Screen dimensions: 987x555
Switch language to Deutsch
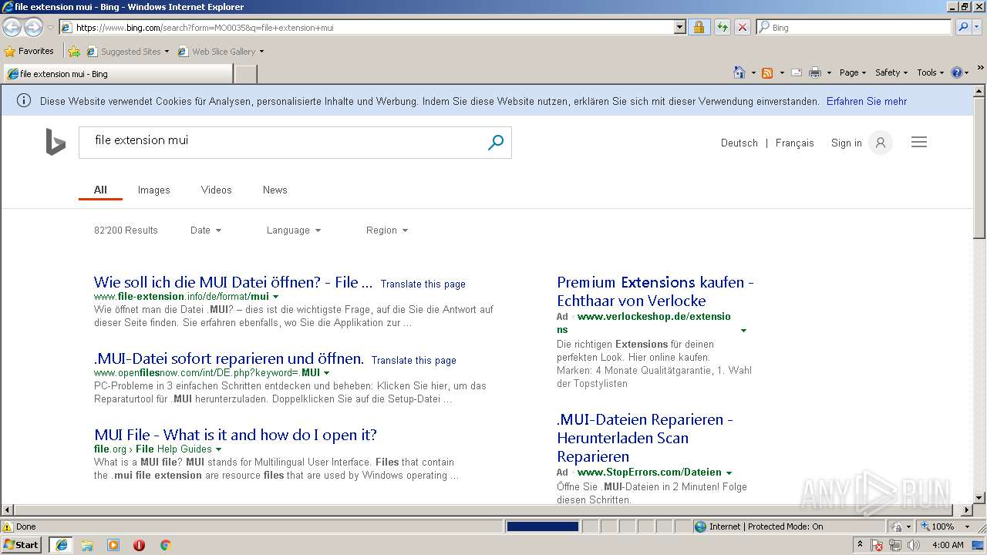[x=739, y=143]
